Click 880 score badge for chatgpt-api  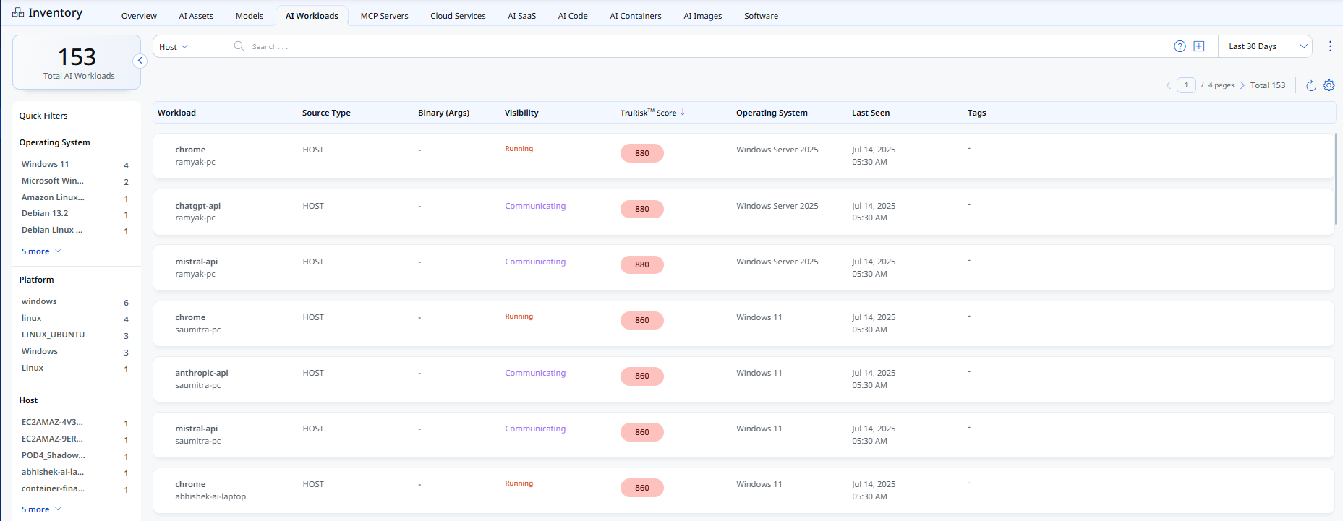[x=642, y=209]
